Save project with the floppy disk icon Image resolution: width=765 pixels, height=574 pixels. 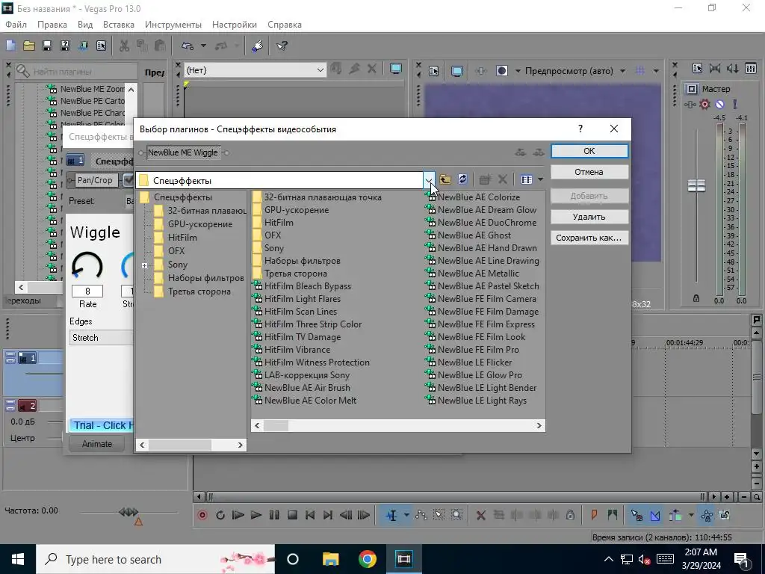pyautogui.click(x=47, y=46)
